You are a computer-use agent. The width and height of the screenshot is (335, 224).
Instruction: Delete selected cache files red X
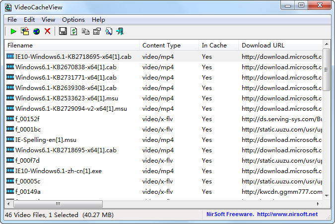pyautogui.click(x=48, y=31)
